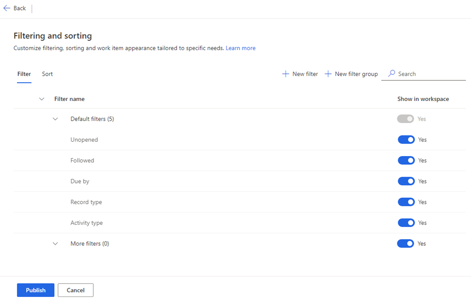Click the Back arrow icon
This screenshot has height=302, width=471.
6,8
